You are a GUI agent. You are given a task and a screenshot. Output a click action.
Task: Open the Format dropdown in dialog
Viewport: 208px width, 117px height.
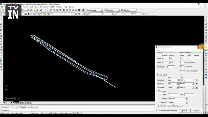coord(187,98)
